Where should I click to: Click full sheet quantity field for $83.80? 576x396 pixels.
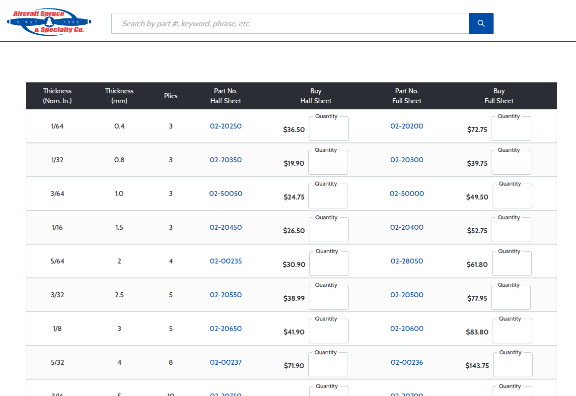point(512,331)
